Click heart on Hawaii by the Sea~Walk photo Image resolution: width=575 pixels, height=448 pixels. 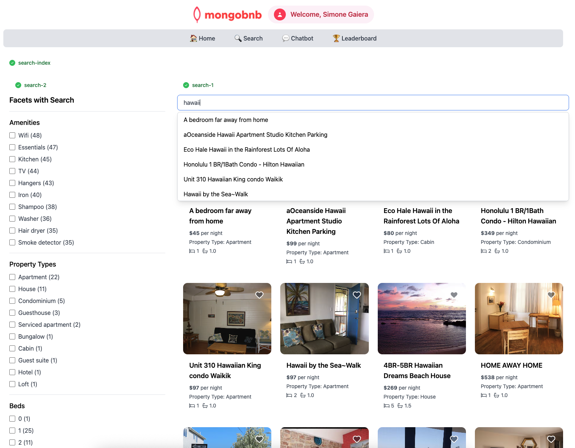(357, 295)
